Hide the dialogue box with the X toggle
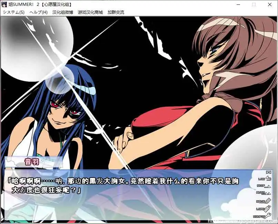The height and width of the screenshot is (224, 278). pos(268,172)
